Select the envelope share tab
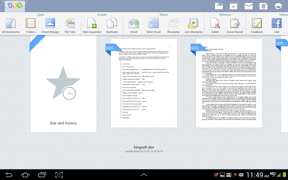This screenshot has width=288, height=180. point(249,6)
